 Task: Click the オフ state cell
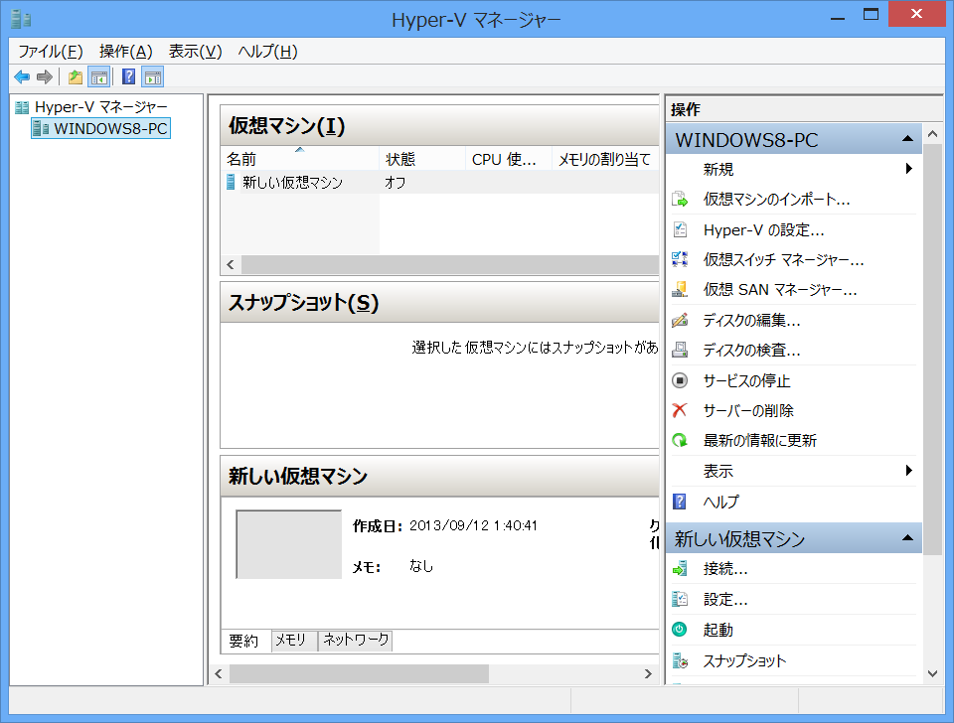(395, 183)
